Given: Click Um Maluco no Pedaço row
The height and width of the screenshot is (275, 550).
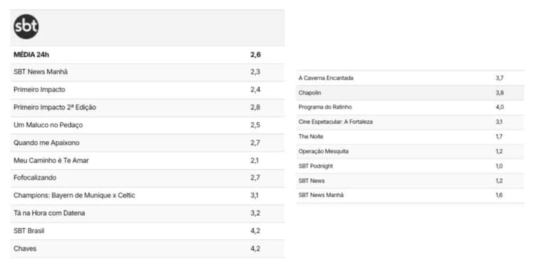Looking at the screenshot, I should click(147, 126).
